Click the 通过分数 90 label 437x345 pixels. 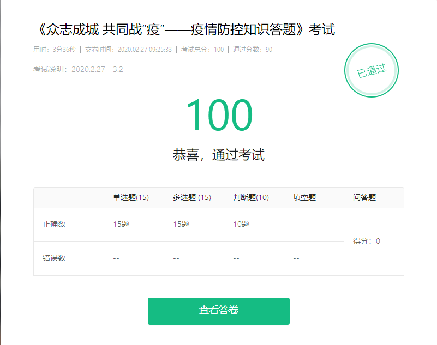(252, 50)
